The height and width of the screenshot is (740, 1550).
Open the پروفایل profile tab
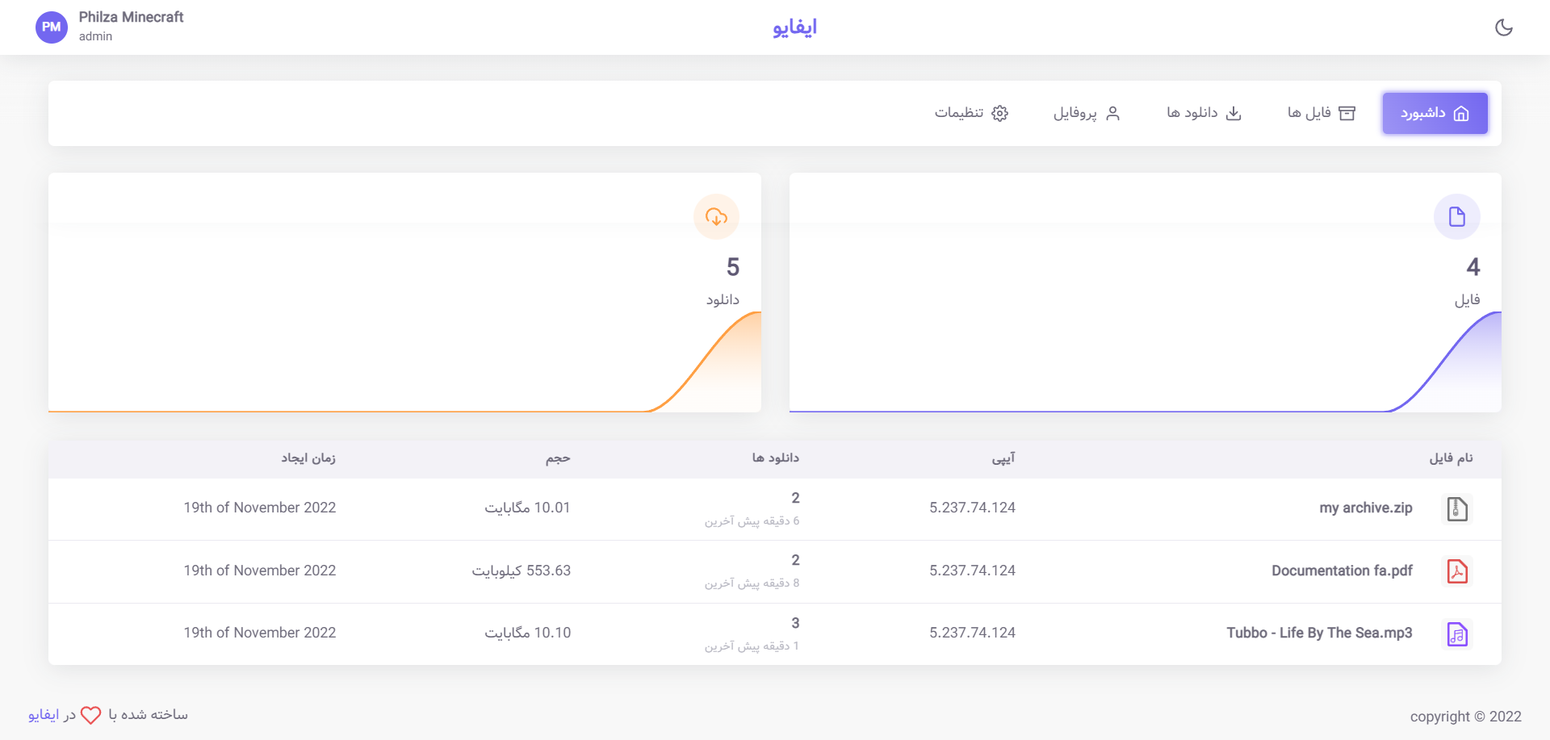pos(1087,113)
